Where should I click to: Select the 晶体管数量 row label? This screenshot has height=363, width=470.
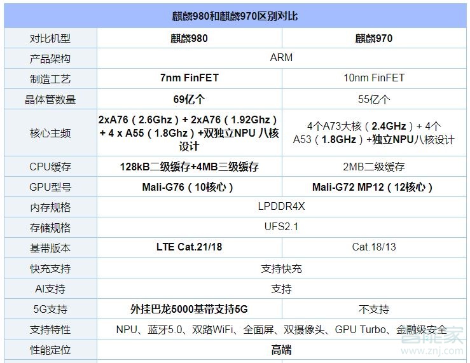(x=50, y=99)
